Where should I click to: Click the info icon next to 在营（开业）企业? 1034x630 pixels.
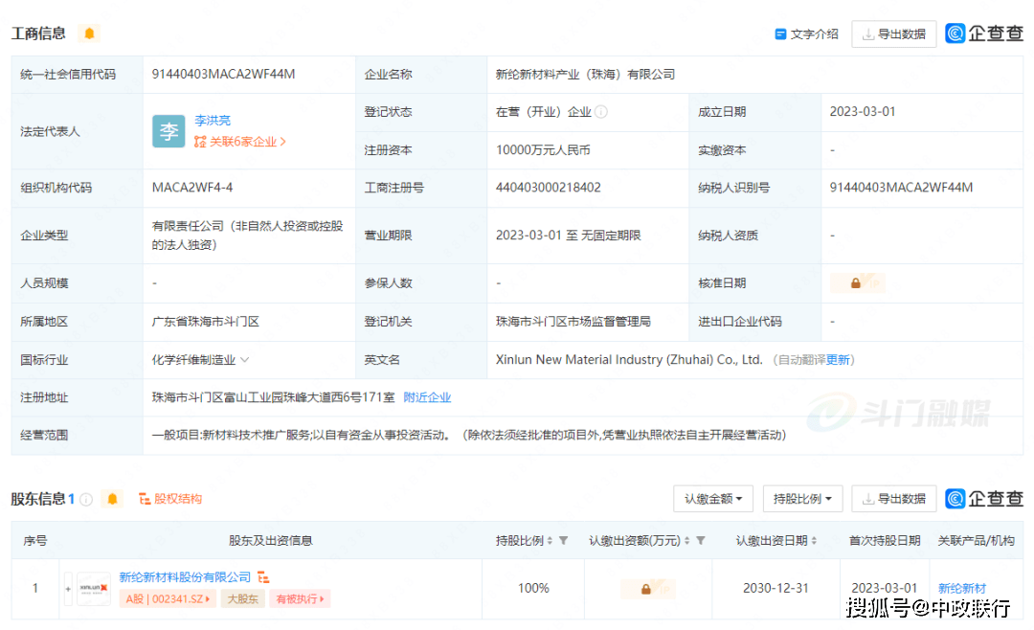point(601,112)
